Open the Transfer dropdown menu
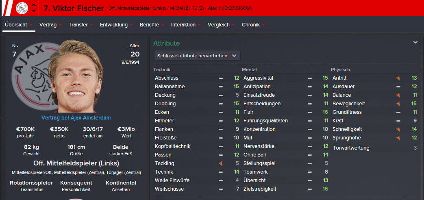This screenshot has height=200, width=424. pos(81,25)
